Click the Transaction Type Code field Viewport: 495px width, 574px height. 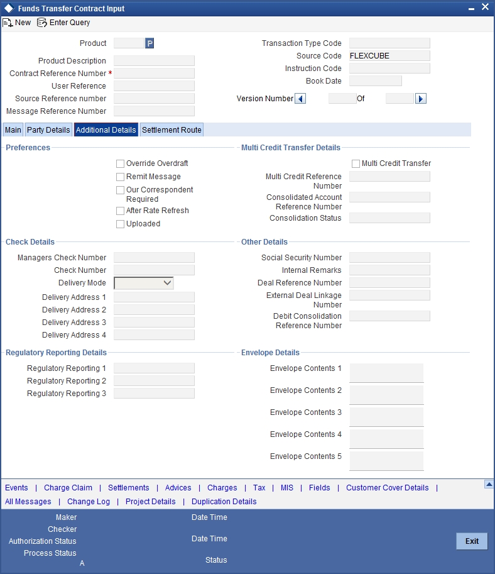pos(389,43)
